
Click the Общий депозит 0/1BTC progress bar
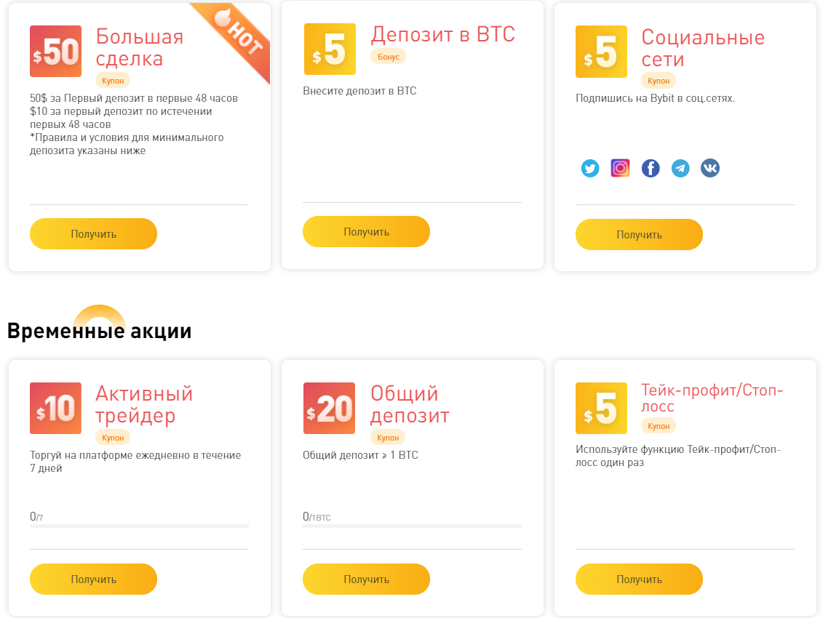tap(412, 525)
